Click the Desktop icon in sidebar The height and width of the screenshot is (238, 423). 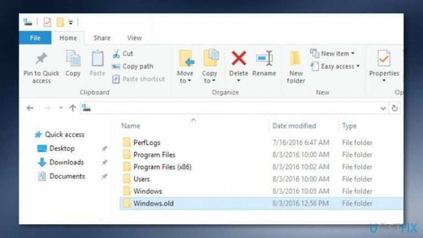pyautogui.click(x=42, y=148)
